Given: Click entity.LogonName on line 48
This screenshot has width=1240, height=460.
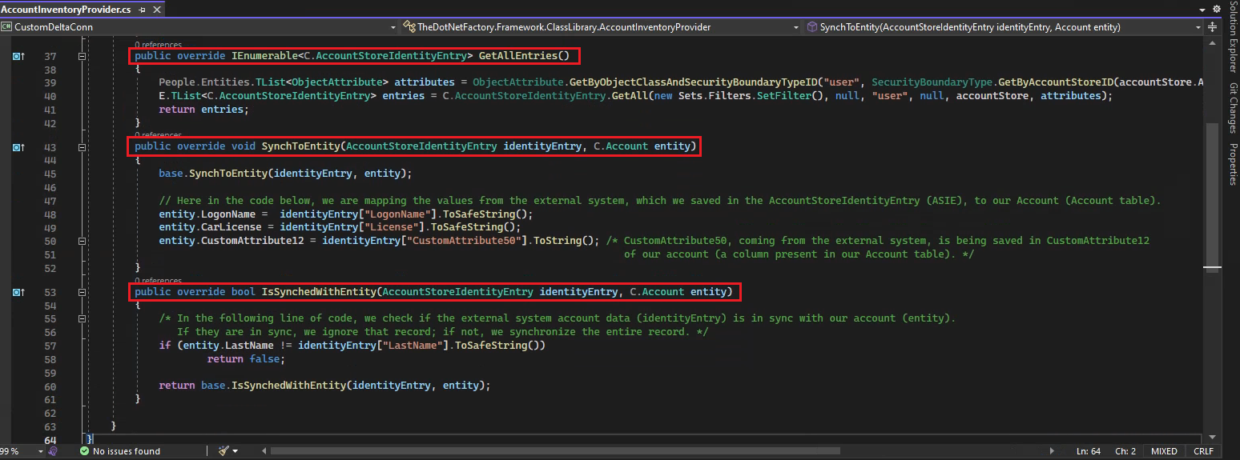Looking at the screenshot, I should 207,214.
